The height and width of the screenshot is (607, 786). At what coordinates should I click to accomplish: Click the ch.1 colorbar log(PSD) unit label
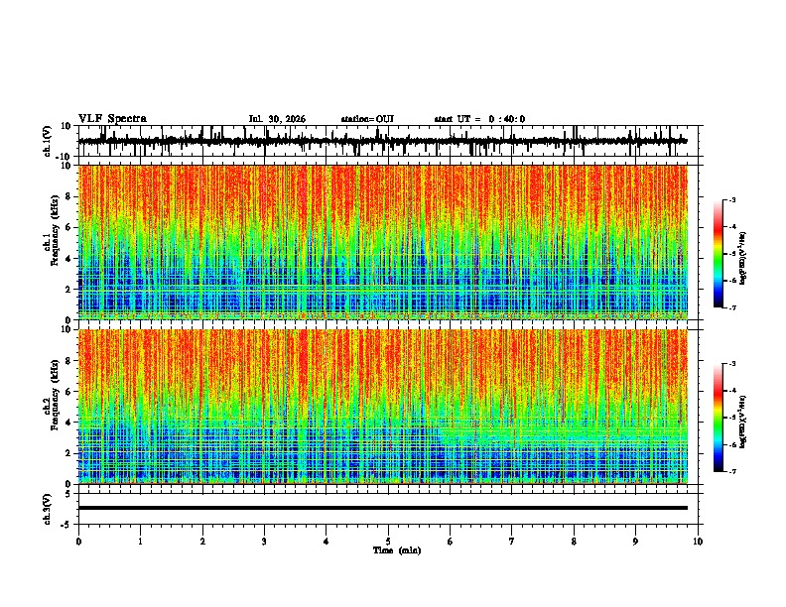(x=742, y=258)
